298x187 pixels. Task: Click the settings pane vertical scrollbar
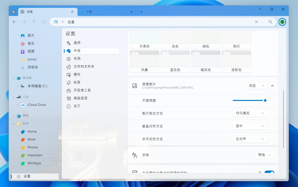[283, 119]
